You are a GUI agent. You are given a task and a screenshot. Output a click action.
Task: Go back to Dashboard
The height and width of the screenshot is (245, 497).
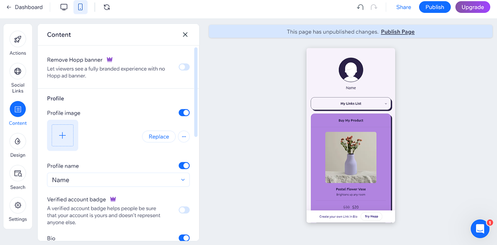coord(24,7)
